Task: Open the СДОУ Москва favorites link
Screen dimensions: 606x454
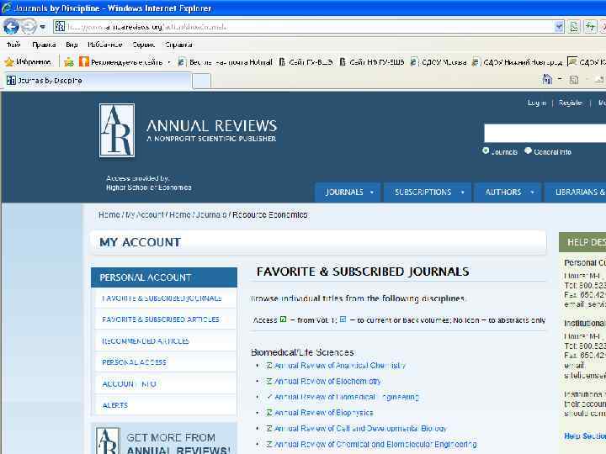Action: pyautogui.click(x=439, y=61)
